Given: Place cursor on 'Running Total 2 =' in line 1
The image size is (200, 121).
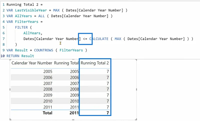Looking at the screenshot, I should [24, 4].
